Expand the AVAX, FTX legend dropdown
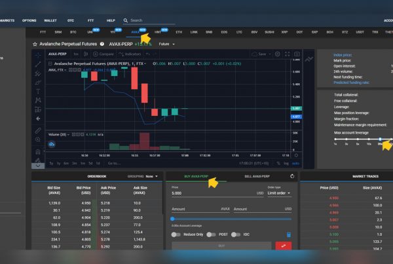The height and width of the screenshot is (264, 393). point(65,70)
